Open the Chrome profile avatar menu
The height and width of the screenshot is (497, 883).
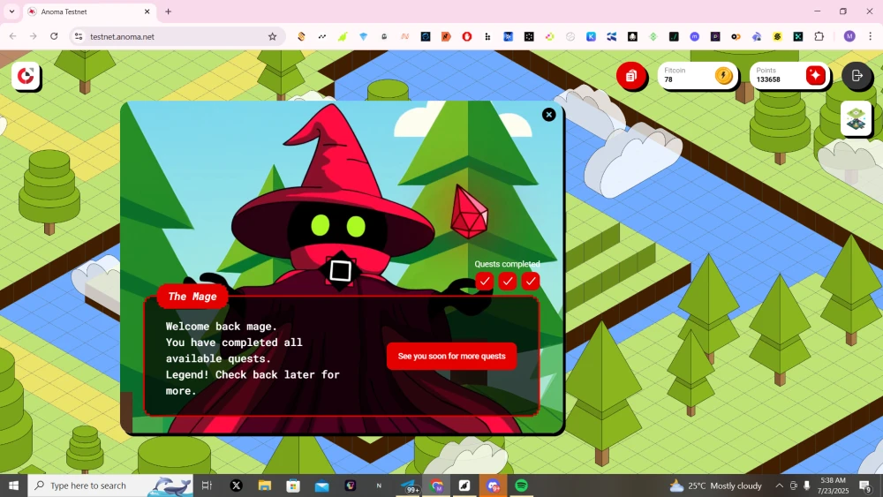pyautogui.click(x=849, y=36)
